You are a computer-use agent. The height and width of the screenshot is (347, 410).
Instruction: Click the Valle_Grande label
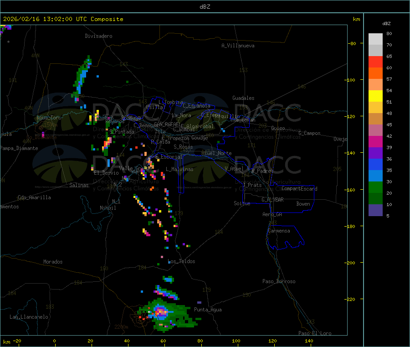135,168
